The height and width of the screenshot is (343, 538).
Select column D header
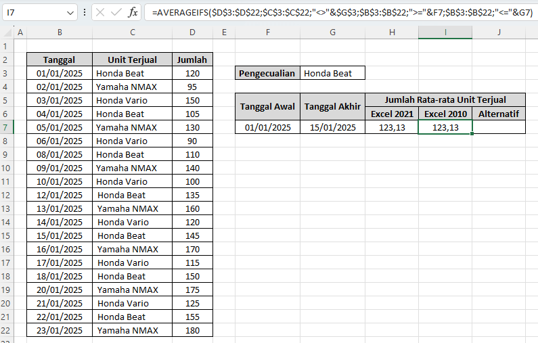click(x=192, y=32)
